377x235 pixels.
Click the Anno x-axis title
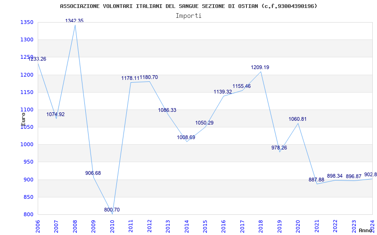coord(366,230)
